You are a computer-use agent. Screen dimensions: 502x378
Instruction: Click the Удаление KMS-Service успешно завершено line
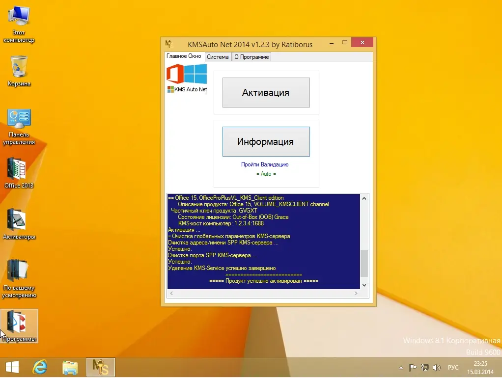point(222,268)
